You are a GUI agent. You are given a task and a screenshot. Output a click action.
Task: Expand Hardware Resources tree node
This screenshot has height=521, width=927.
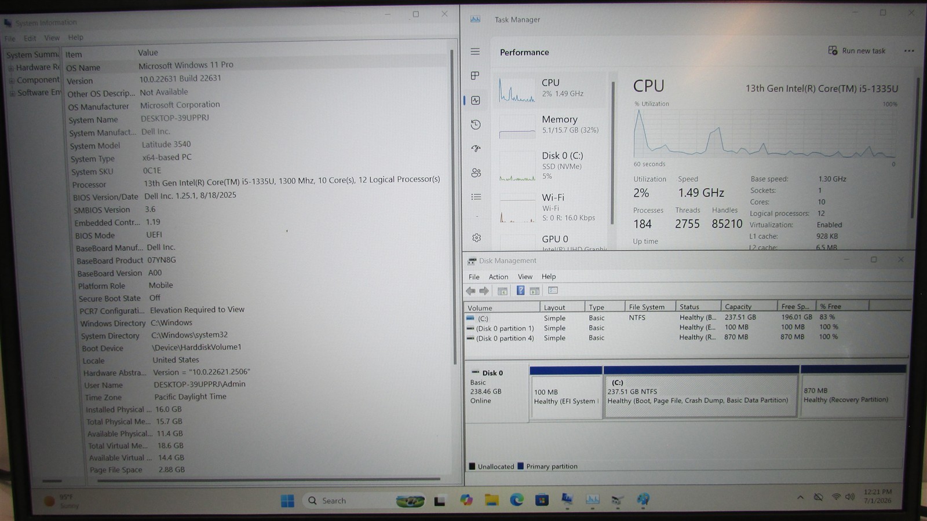[10, 68]
